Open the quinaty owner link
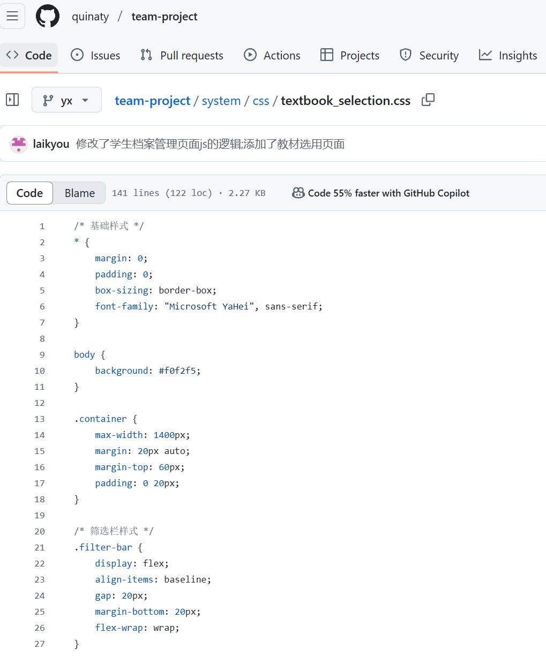The height and width of the screenshot is (657, 546). (90, 17)
